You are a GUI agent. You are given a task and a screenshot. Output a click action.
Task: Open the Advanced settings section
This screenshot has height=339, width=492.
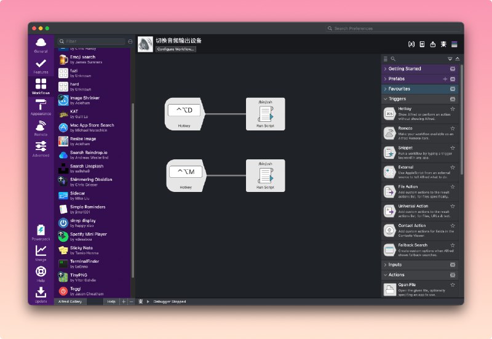pyautogui.click(x=41, y=148)
